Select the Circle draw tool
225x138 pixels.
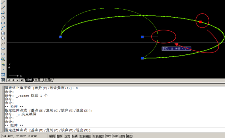tap(3, 33)
